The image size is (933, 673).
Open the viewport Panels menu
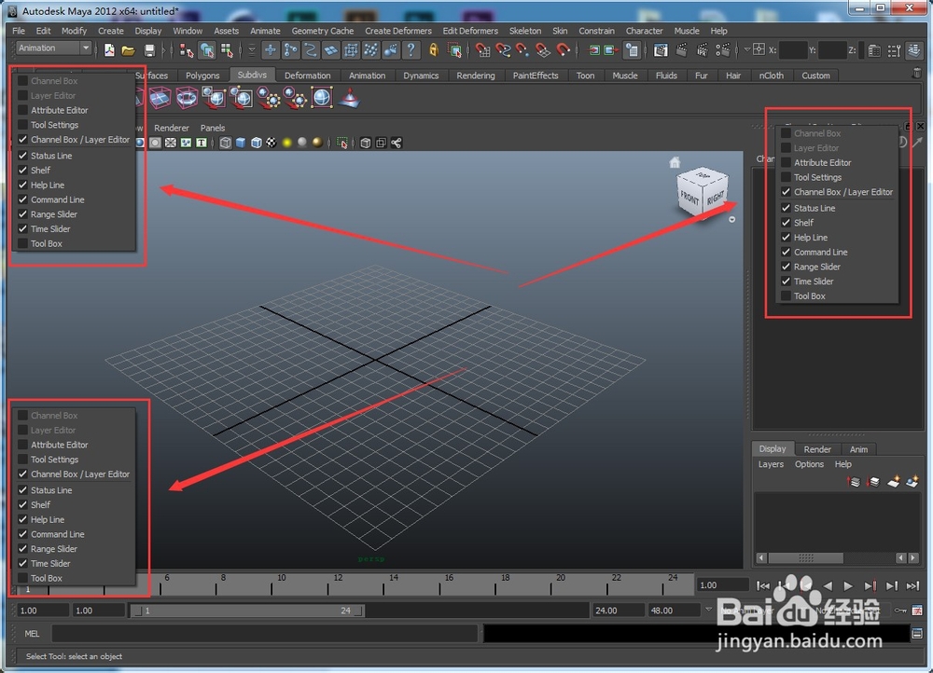213,128
